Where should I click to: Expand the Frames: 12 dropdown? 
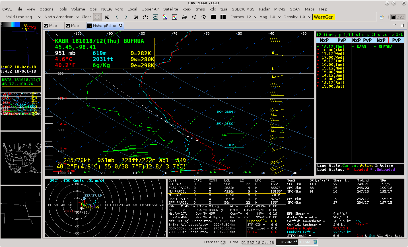[x=244, y=17]
